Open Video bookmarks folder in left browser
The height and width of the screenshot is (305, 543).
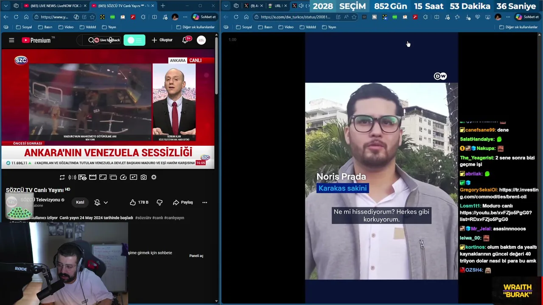(x=66, y=27)
